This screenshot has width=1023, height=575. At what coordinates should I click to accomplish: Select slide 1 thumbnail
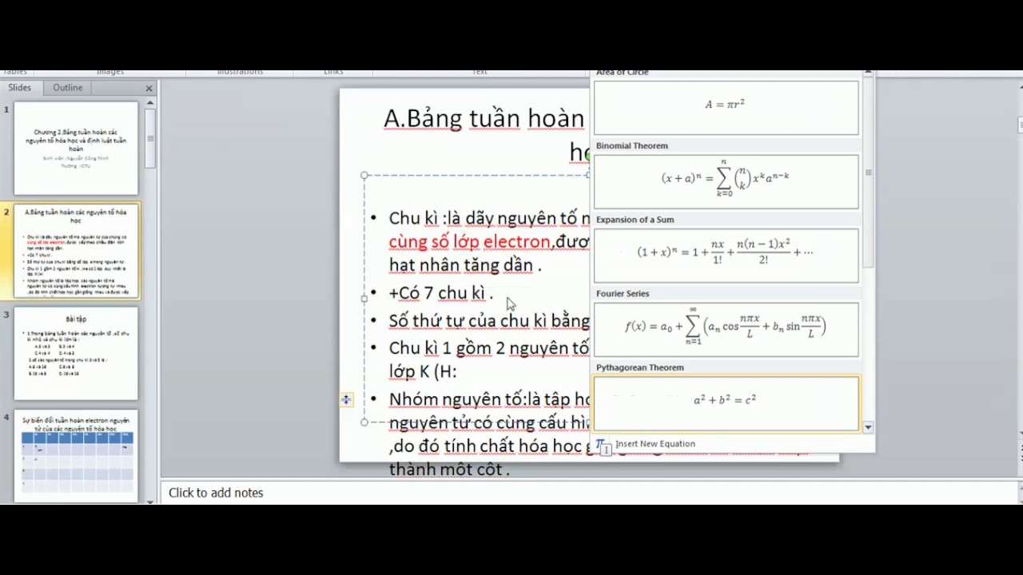point(76,148)
